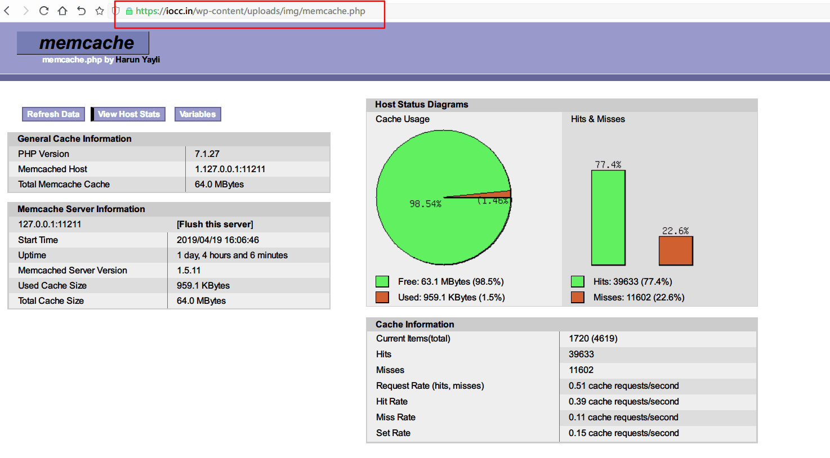Click the Hits & Misses chart title
Viewport: 830px width, 458px height.
[598, 119]
